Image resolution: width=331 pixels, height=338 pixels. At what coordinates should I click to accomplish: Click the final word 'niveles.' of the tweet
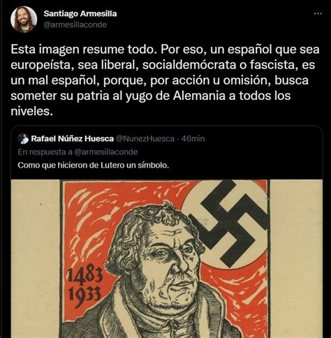pos(31,111)
